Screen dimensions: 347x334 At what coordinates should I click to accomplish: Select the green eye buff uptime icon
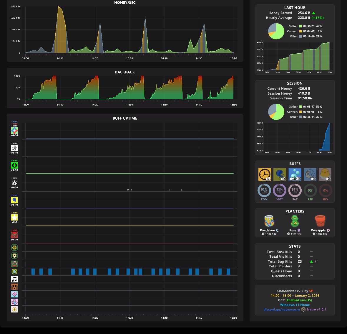pyautogui.click(x=14, y=165)
